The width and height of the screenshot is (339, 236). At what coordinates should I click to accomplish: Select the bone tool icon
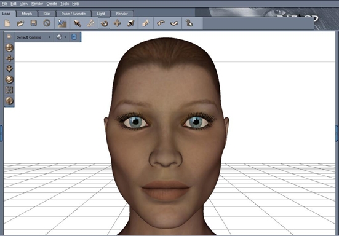tap(91, 23)
